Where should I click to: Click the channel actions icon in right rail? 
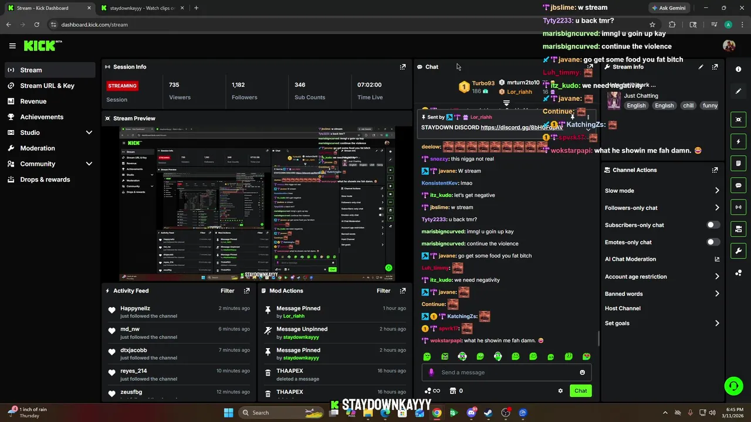point(738,229)
